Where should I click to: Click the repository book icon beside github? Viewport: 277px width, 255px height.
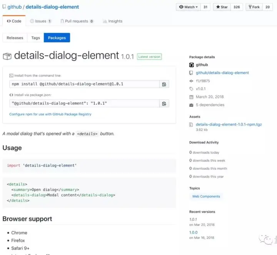pyautogui.click(x=4, y=7)
